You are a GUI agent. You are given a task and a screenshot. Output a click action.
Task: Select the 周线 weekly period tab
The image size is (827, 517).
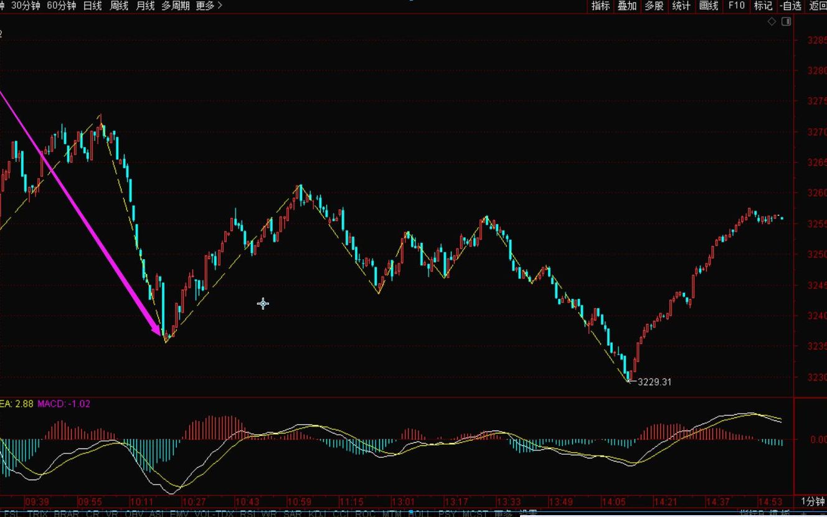118,6
